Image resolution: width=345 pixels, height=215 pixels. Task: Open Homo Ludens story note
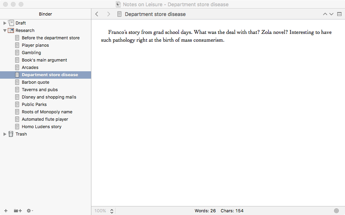42,127
